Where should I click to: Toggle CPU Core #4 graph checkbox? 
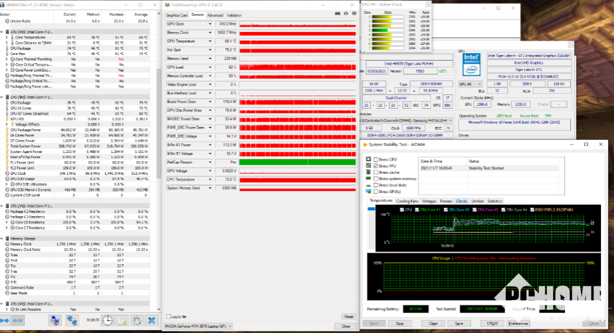point(503,210)
